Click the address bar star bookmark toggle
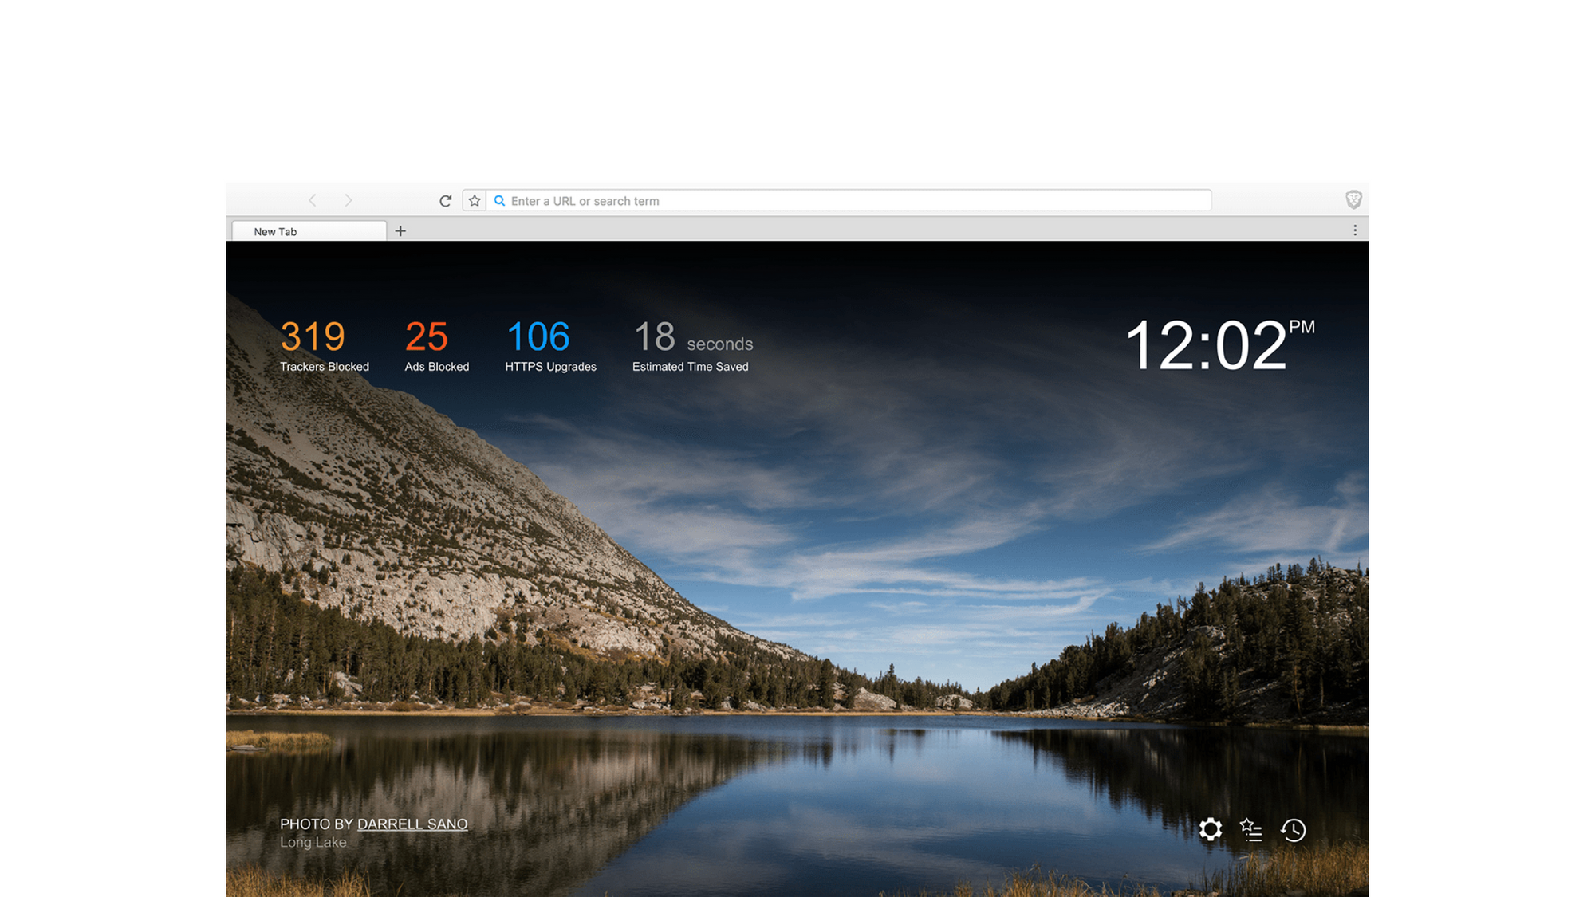The width and height of the screenshot is (1595, 897). click(473, 200)
